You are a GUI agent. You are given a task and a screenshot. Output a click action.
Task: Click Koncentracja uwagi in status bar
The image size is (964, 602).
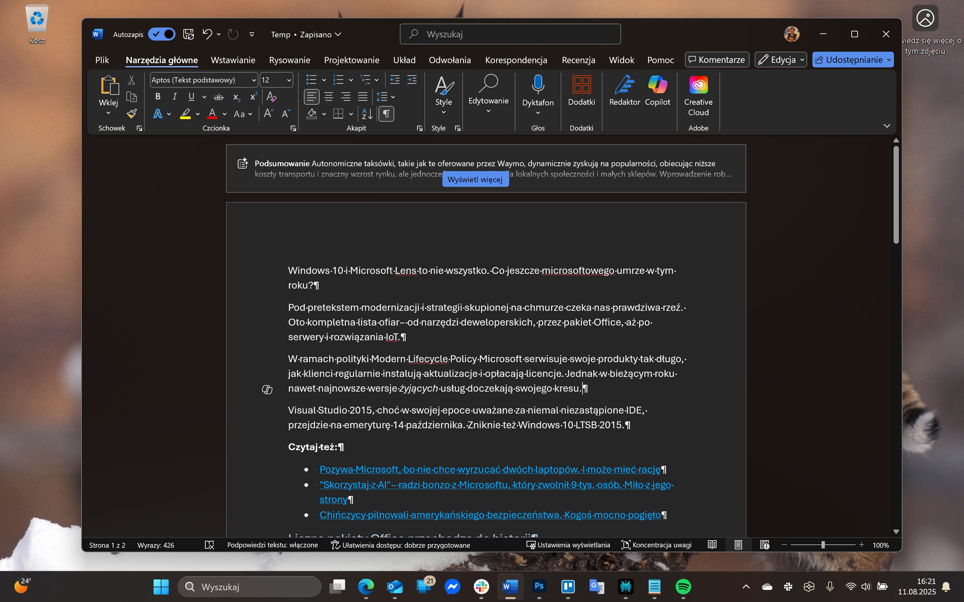pos(657,545)
